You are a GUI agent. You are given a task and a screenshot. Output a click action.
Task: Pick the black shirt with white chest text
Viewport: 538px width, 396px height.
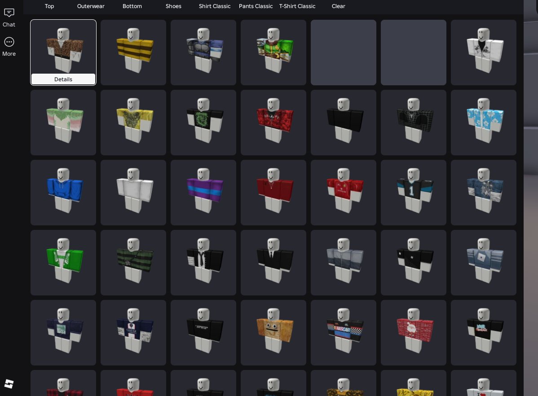[x=203, y=333]
